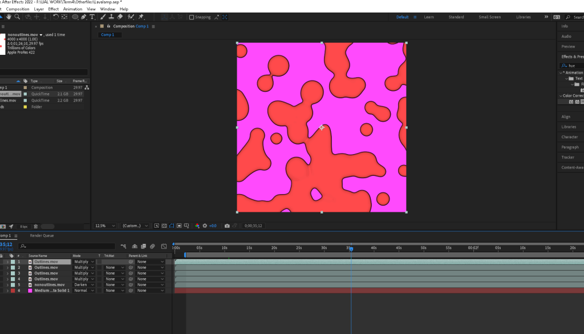Image resolution: width=584 pixels, height=334 pixels.
Task: Pick the Type text tool
Action: (x=92, y=17)
